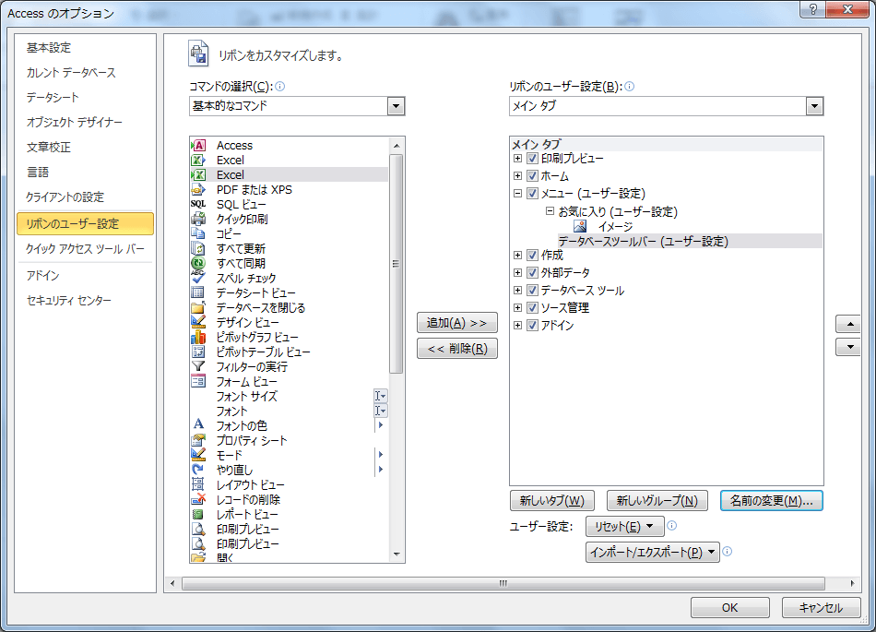Collapse the メニュー (ユーザー設定) node
876x632 pixels.
point(518,194)
